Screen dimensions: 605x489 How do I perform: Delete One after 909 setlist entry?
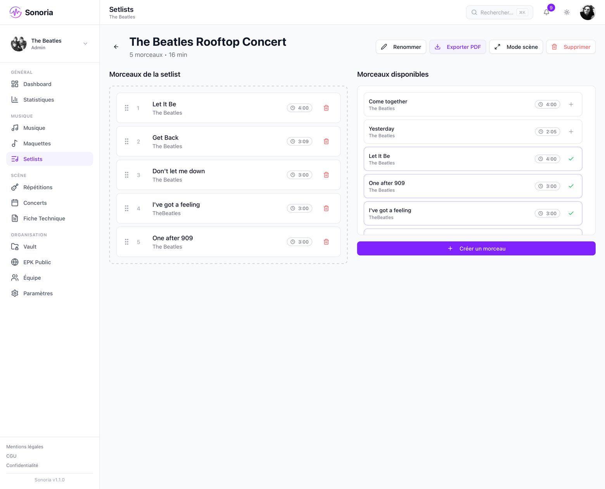point(326,242)
